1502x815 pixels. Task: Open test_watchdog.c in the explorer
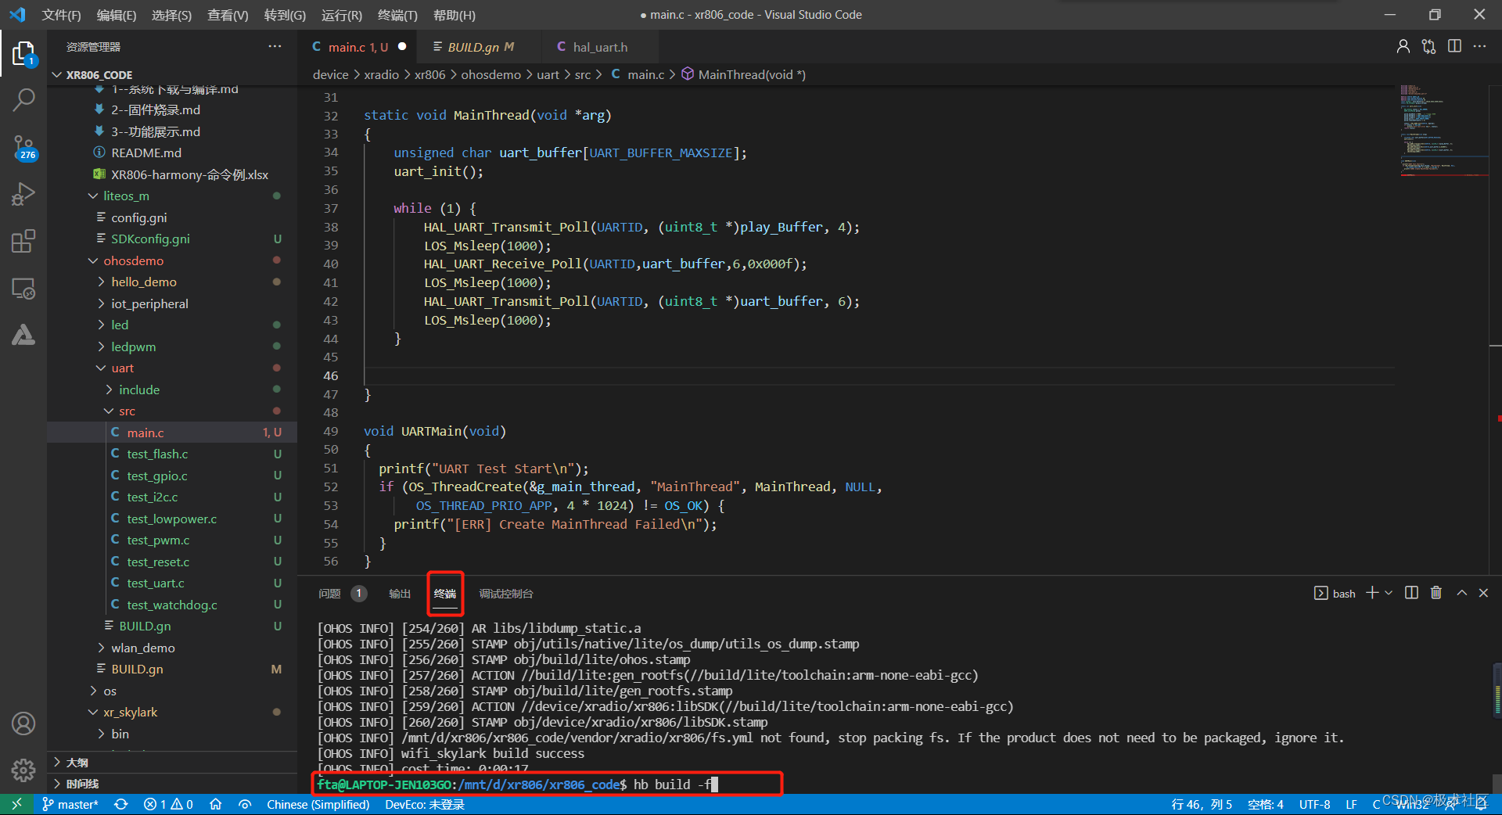click(172, 605)
